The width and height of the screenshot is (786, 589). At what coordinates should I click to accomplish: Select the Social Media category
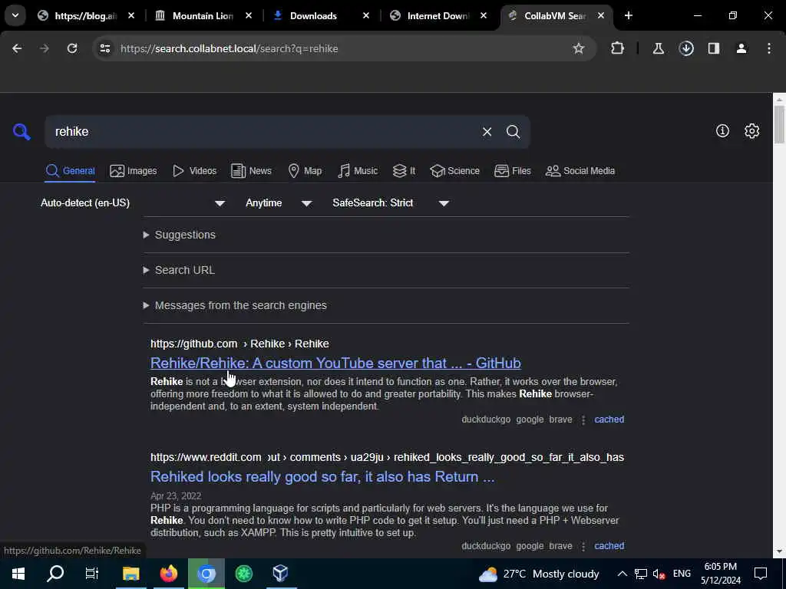pos(580,171)
